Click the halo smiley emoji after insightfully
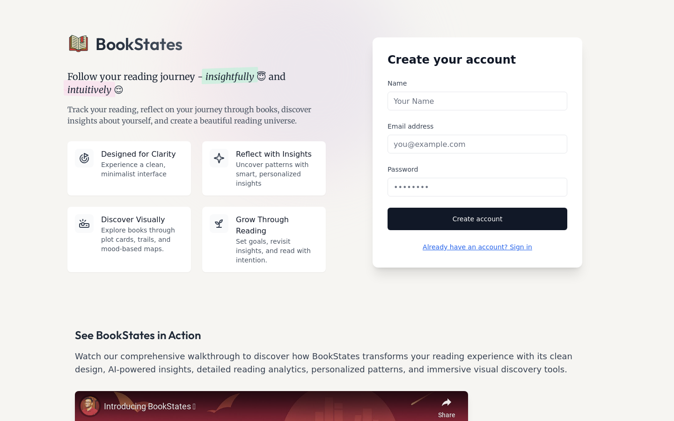The width and height of the screenshot is (674, 421). [x=261, y=76]
